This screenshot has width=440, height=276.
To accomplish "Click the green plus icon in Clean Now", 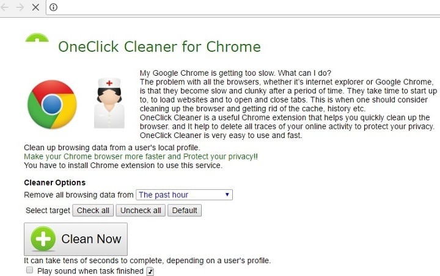I will 43,239.
